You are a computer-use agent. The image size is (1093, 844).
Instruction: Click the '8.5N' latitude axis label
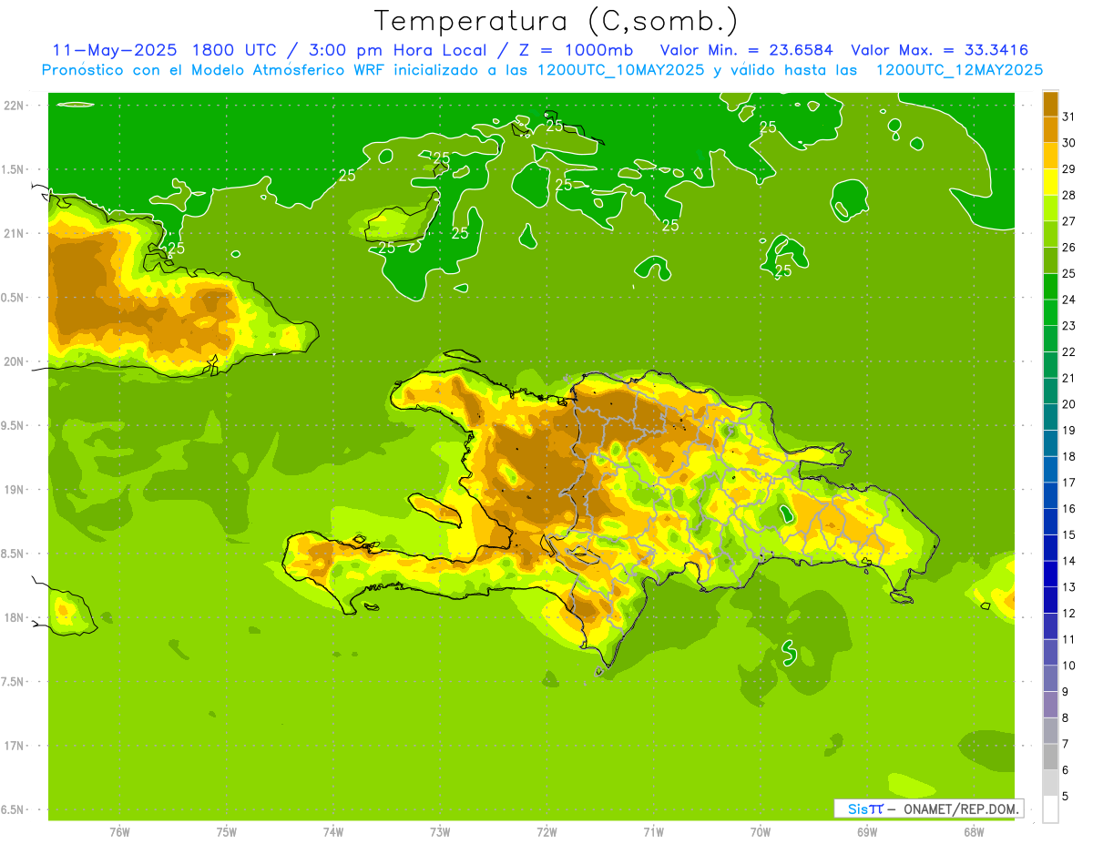coord(12,554)
